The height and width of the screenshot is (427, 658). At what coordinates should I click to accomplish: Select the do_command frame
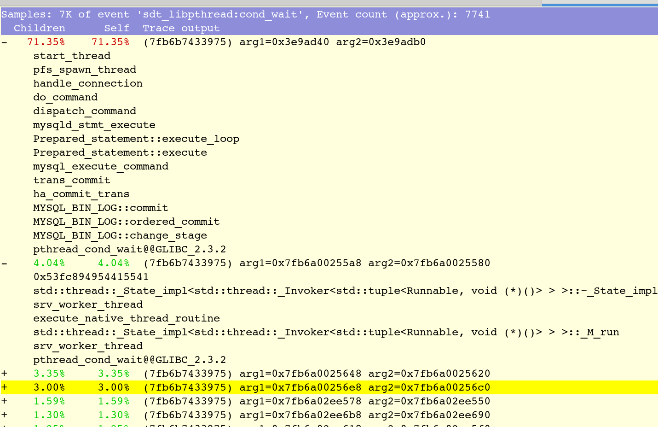point(65,97)
